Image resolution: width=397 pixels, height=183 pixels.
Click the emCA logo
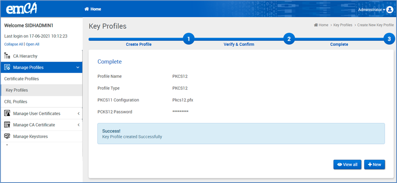coord(22,9)
